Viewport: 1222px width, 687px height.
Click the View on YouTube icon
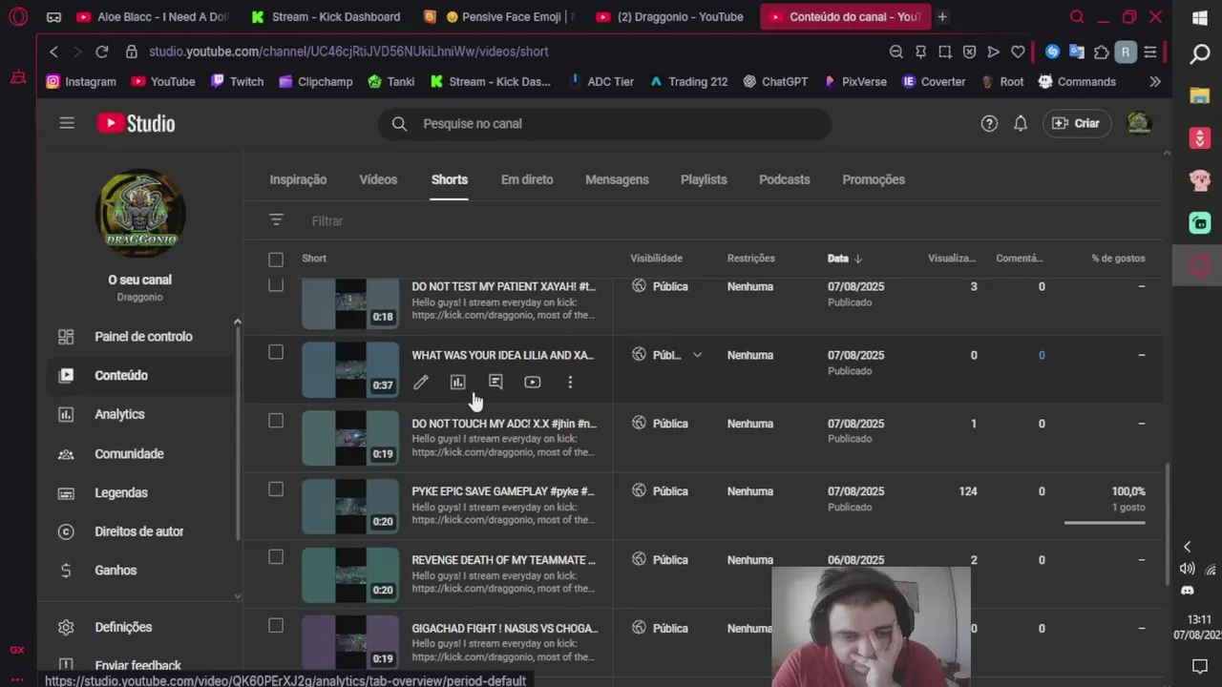pyautogui.click(x=533, y=382)
